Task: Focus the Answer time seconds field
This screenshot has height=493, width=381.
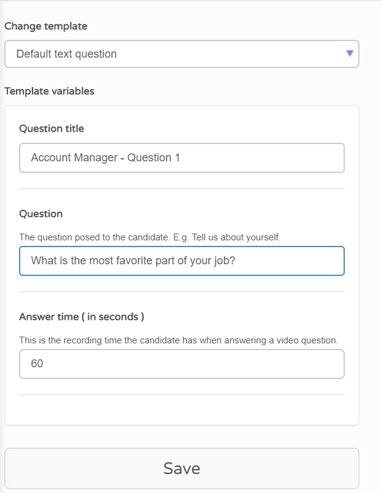Action: [x=182, y=364]
